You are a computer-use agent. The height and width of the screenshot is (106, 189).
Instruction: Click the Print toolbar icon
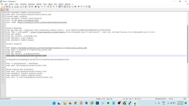click(x=17, y=6)
